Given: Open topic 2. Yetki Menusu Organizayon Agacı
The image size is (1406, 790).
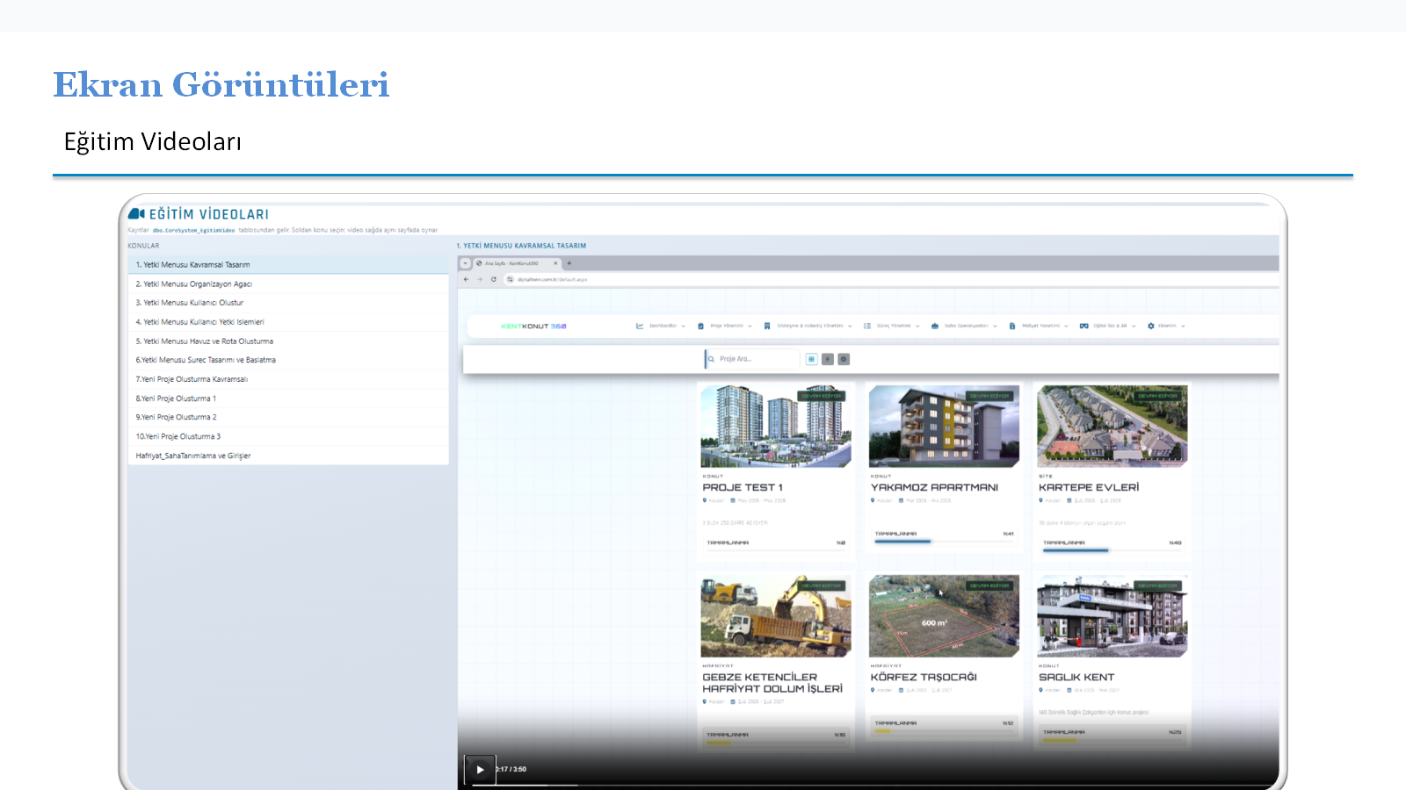Looking at the screenshot, I should [288, 284].
